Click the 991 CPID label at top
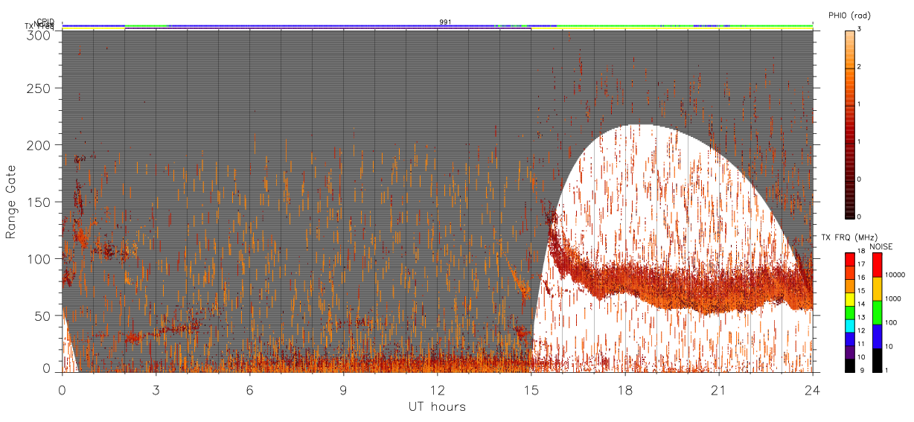The image size is (914, 422). coord(445,22)
